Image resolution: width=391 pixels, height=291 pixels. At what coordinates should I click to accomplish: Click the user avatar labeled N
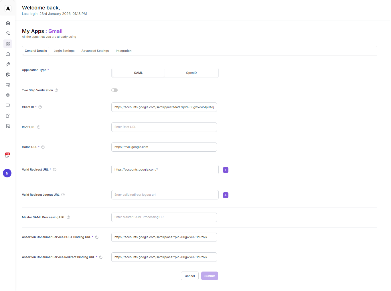coord(7,173)
